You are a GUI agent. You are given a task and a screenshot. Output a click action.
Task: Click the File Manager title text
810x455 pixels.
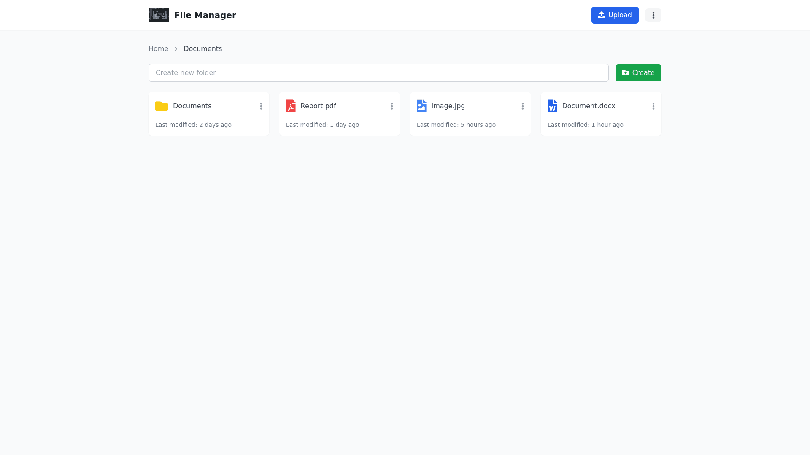coord(205,15)
